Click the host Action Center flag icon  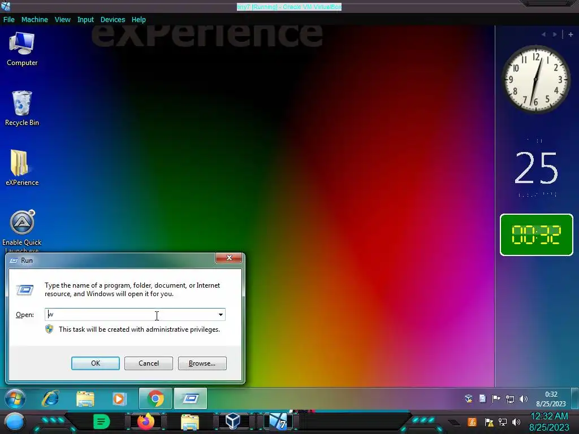[x=489, y=422]
